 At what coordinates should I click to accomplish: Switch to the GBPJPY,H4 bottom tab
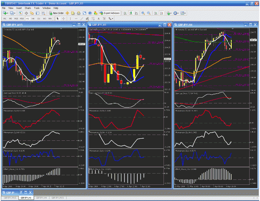[41, 198]
